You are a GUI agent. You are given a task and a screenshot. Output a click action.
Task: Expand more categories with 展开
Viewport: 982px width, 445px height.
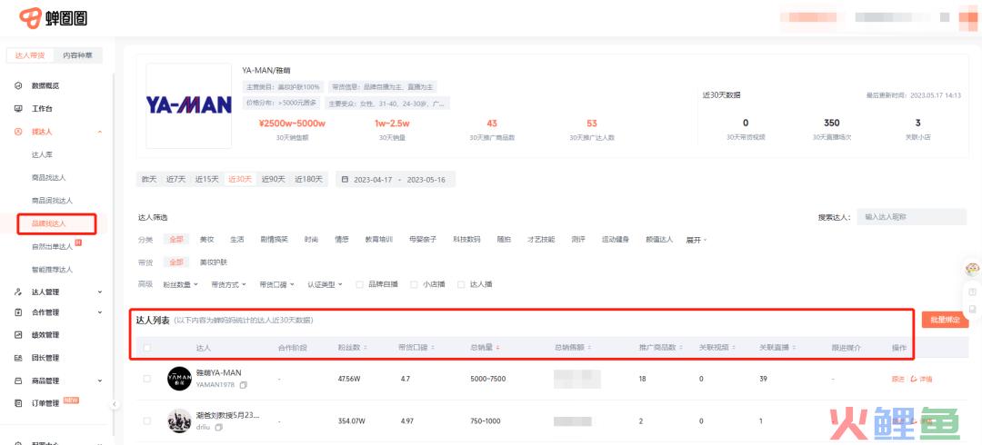[x=696, y=240]
